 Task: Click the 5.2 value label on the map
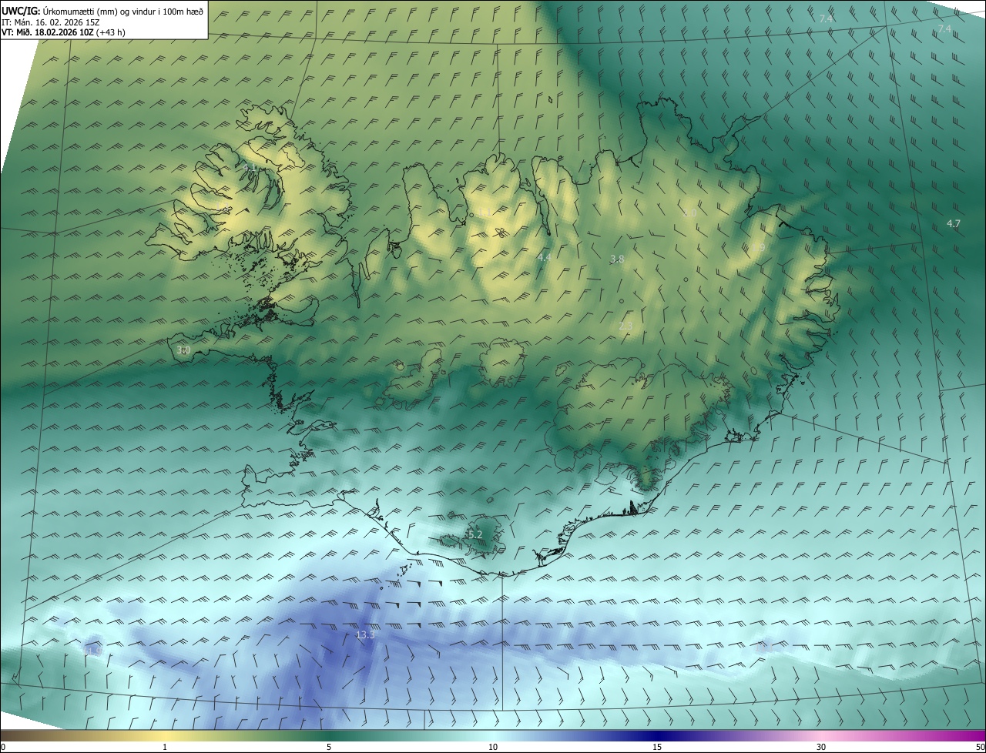475,534
